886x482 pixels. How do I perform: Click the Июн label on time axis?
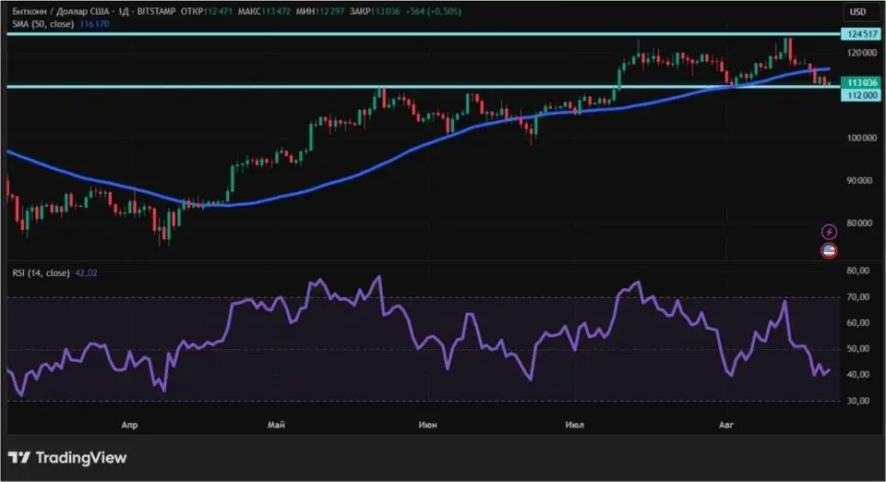pos(427,425)
